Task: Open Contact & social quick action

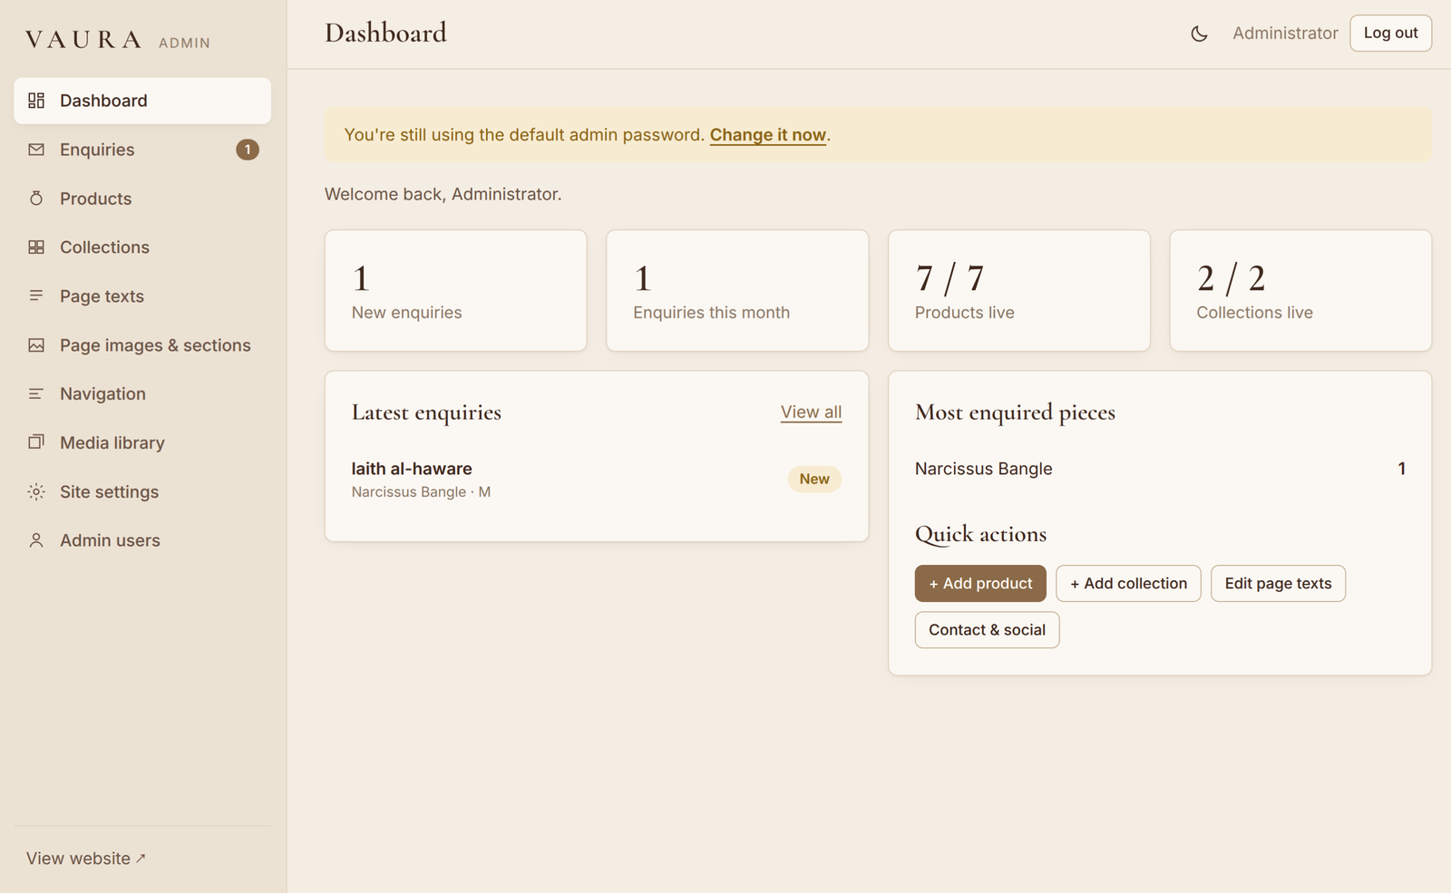Action: [x=987, y=630]
